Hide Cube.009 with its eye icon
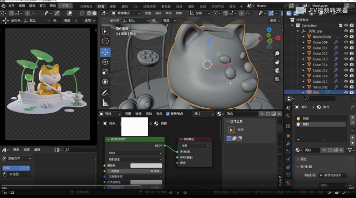 346,42
